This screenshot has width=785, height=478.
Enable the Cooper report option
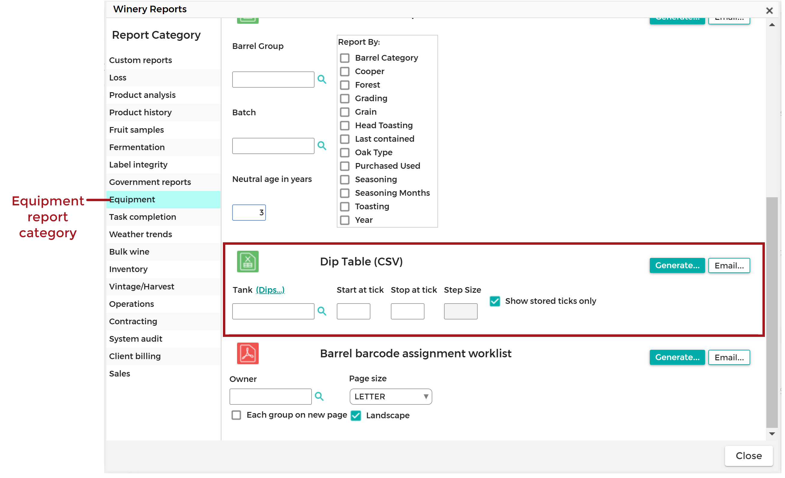345,71
